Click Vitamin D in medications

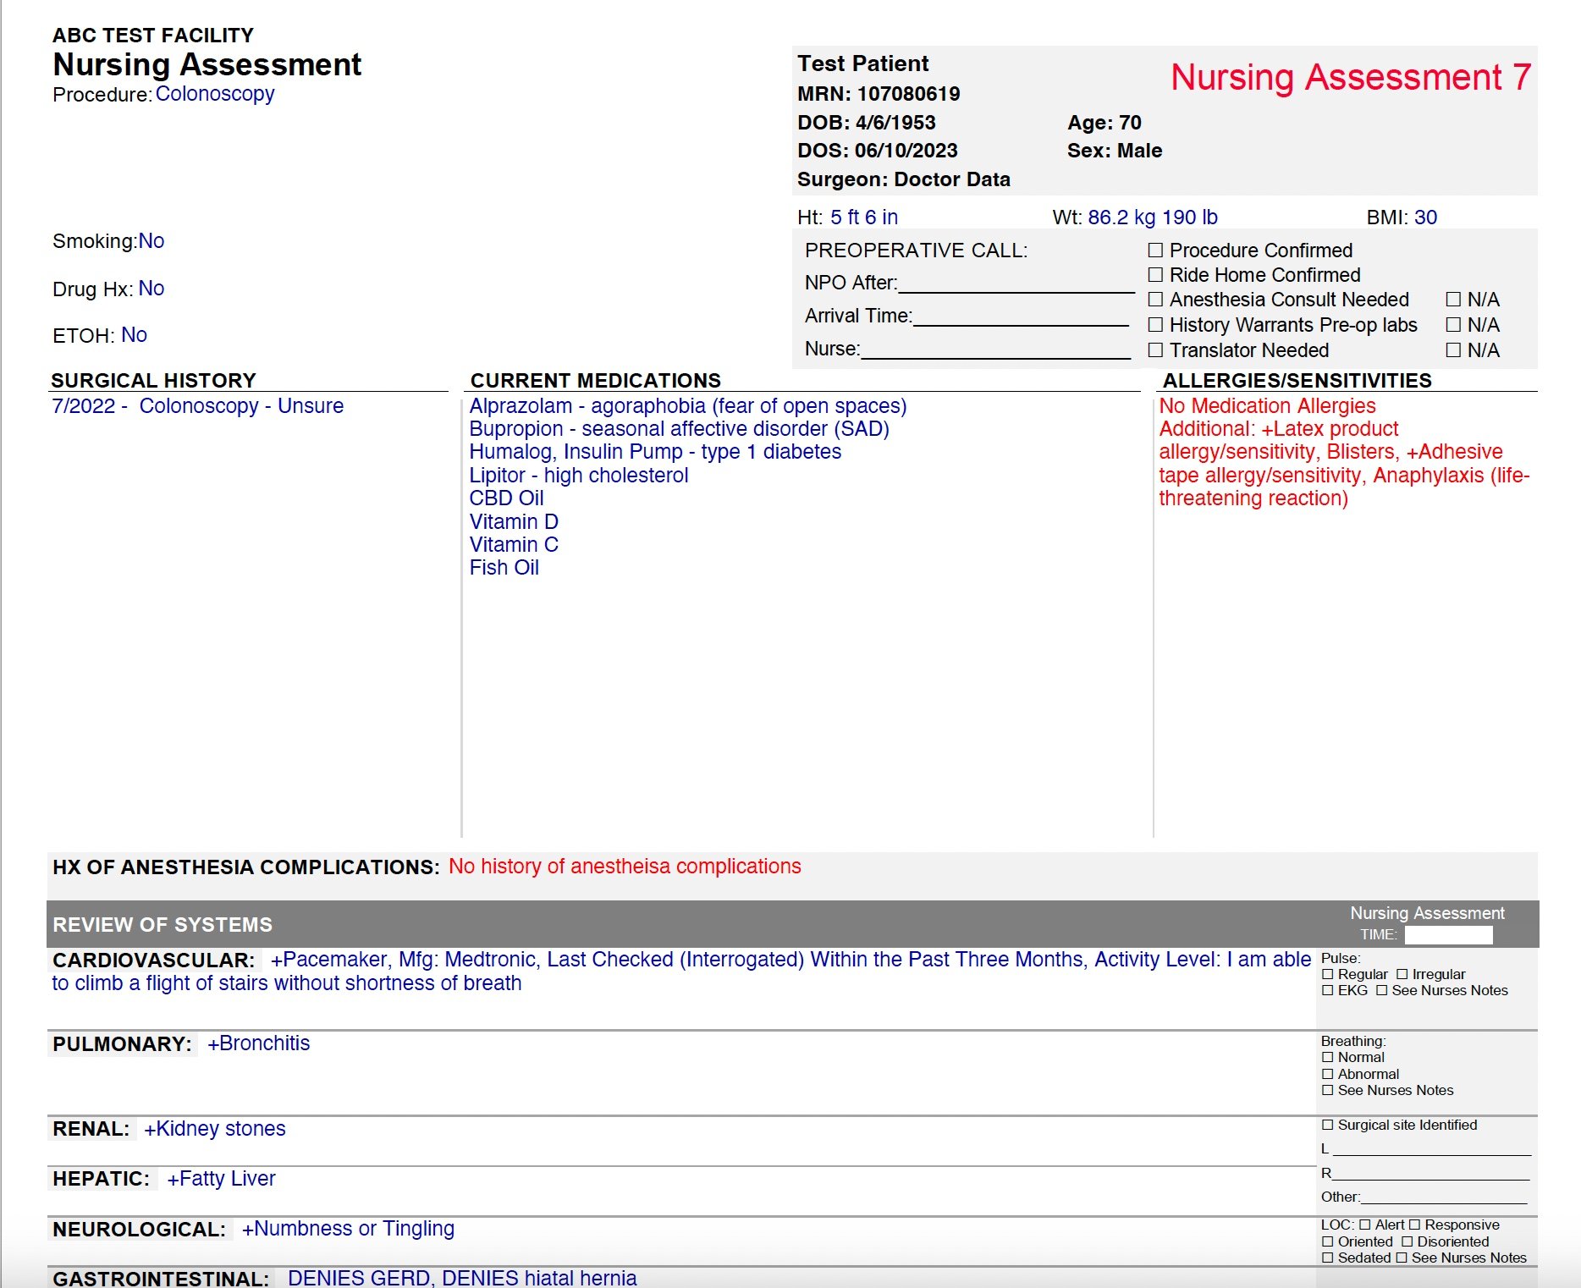[514, 522]
